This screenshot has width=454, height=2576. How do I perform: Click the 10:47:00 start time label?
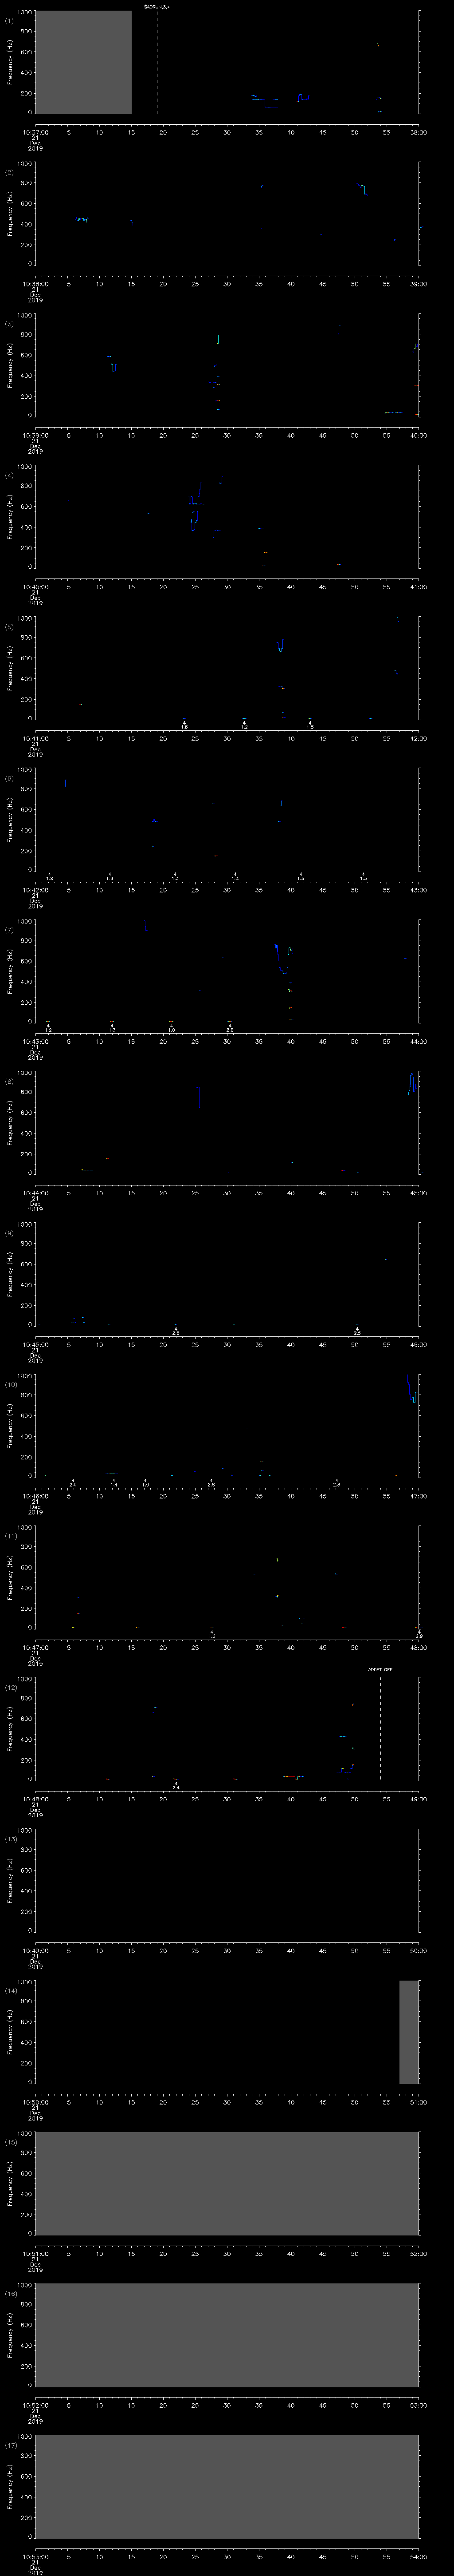click(x=35, y=1647)
